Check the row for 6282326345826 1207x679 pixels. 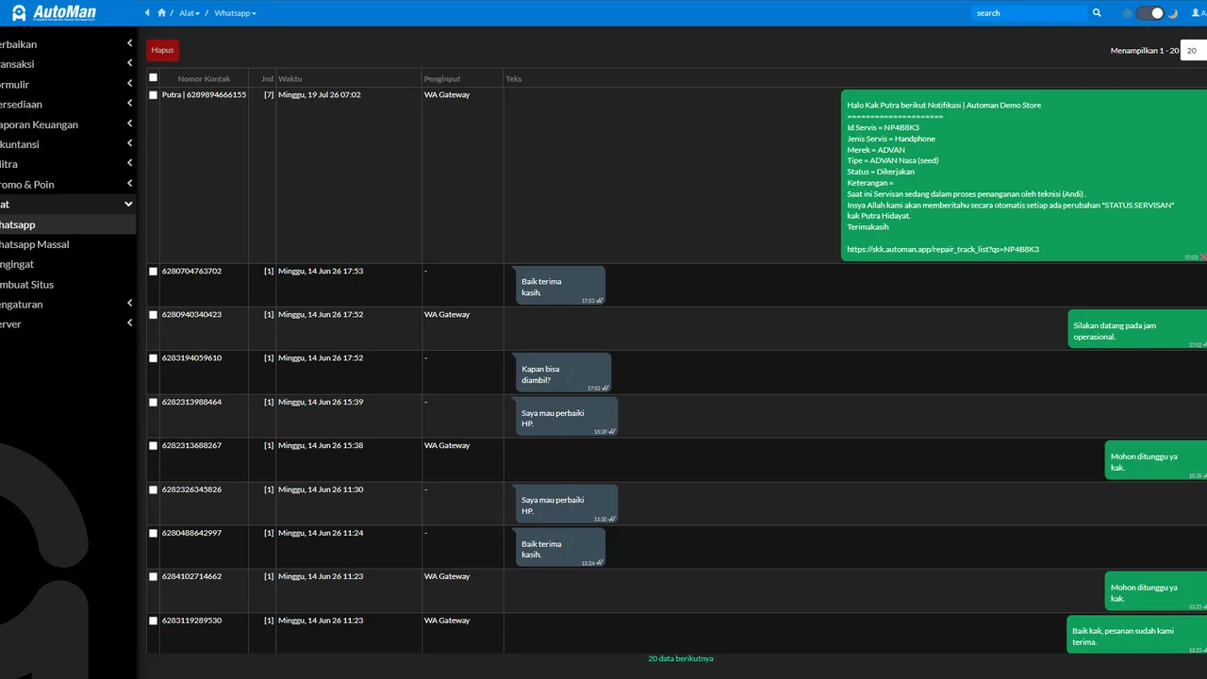pyautogui.click(x=154, y=490)
